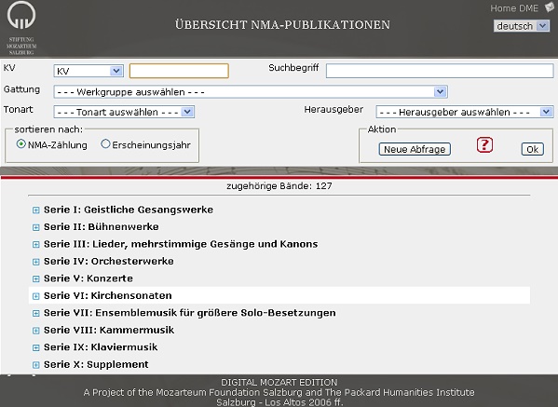Open Serie X: Supplement title
558x407 pixels.
[96, 364]
